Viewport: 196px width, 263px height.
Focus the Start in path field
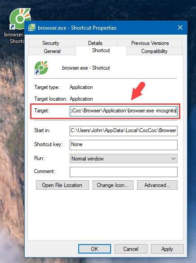tap(124, 131)
